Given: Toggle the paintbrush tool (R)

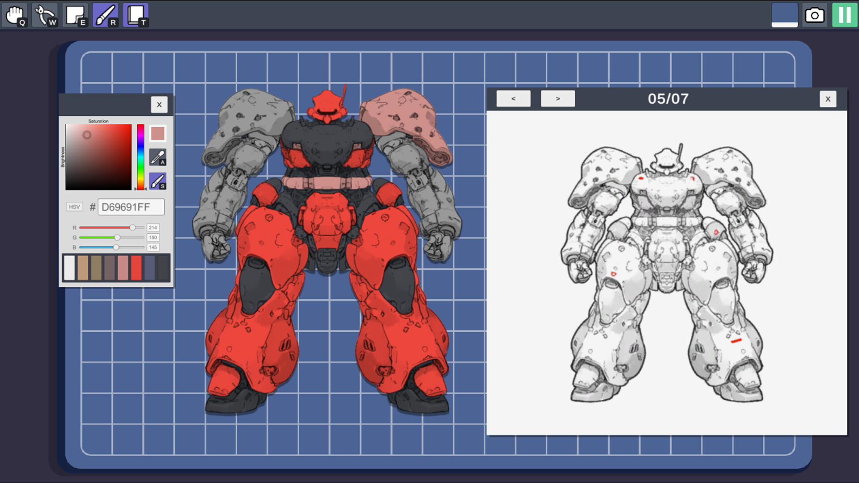Looking at the screenshot, I should (106, 15).
